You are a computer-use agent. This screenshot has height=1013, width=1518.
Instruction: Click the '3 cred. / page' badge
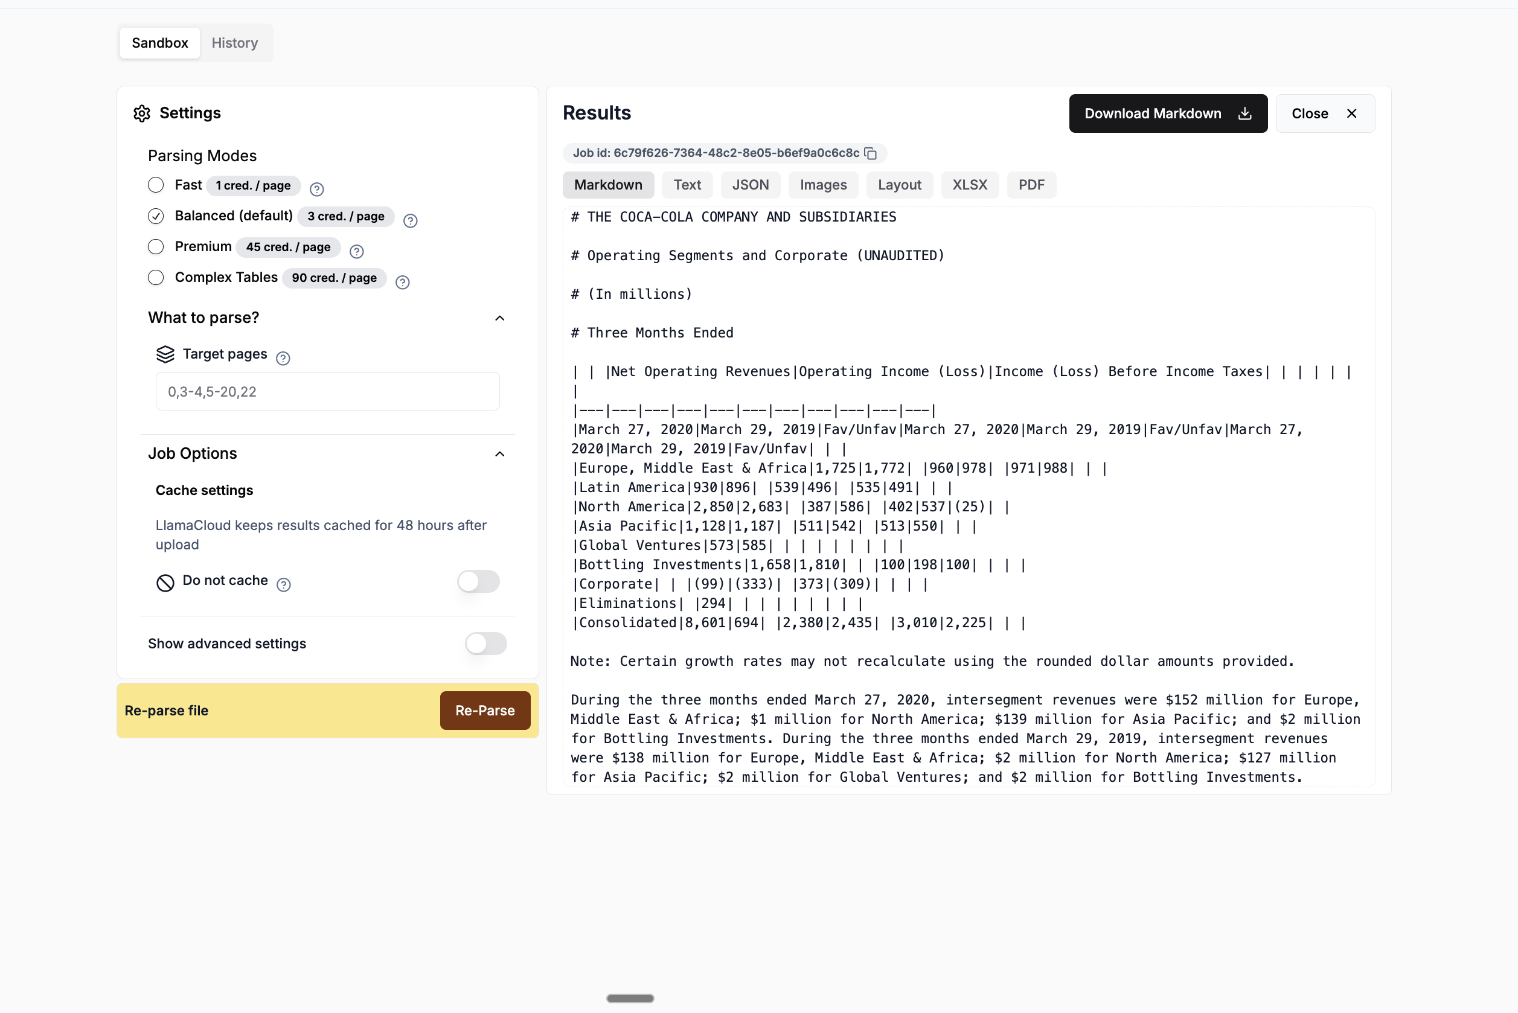[x=346, y=217]
